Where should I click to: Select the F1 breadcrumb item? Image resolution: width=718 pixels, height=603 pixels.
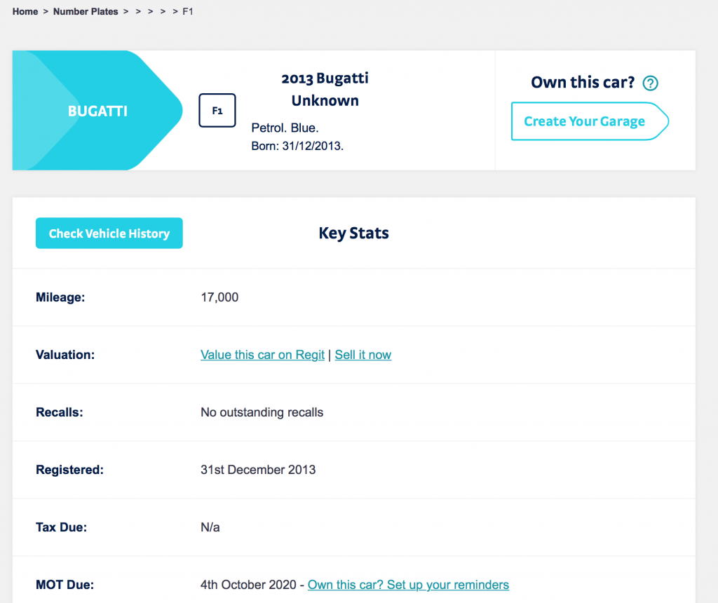coord(188,11)
